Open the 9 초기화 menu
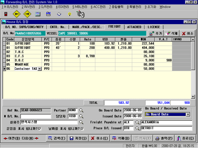 pos(150,7)
